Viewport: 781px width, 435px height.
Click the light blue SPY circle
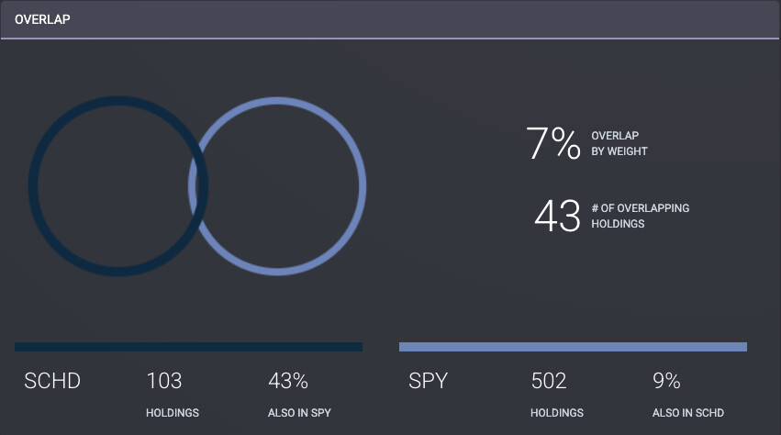(x=361, y=186)
